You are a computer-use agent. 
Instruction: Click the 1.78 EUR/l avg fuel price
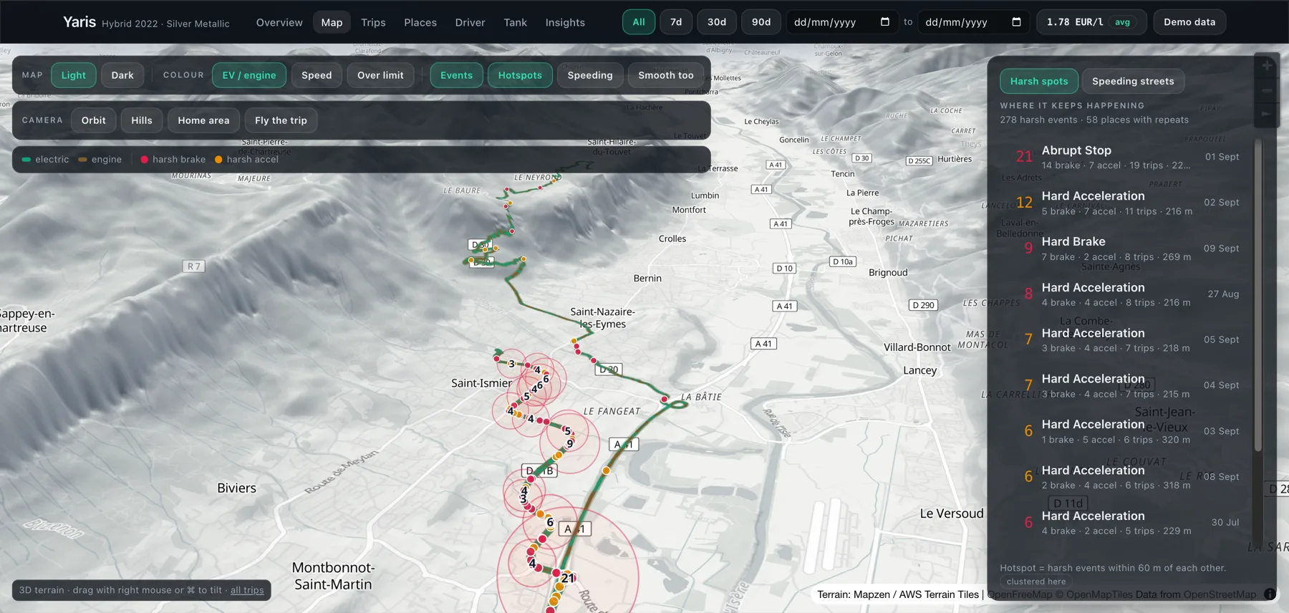pyautogui.click(x=1091, y=22)
